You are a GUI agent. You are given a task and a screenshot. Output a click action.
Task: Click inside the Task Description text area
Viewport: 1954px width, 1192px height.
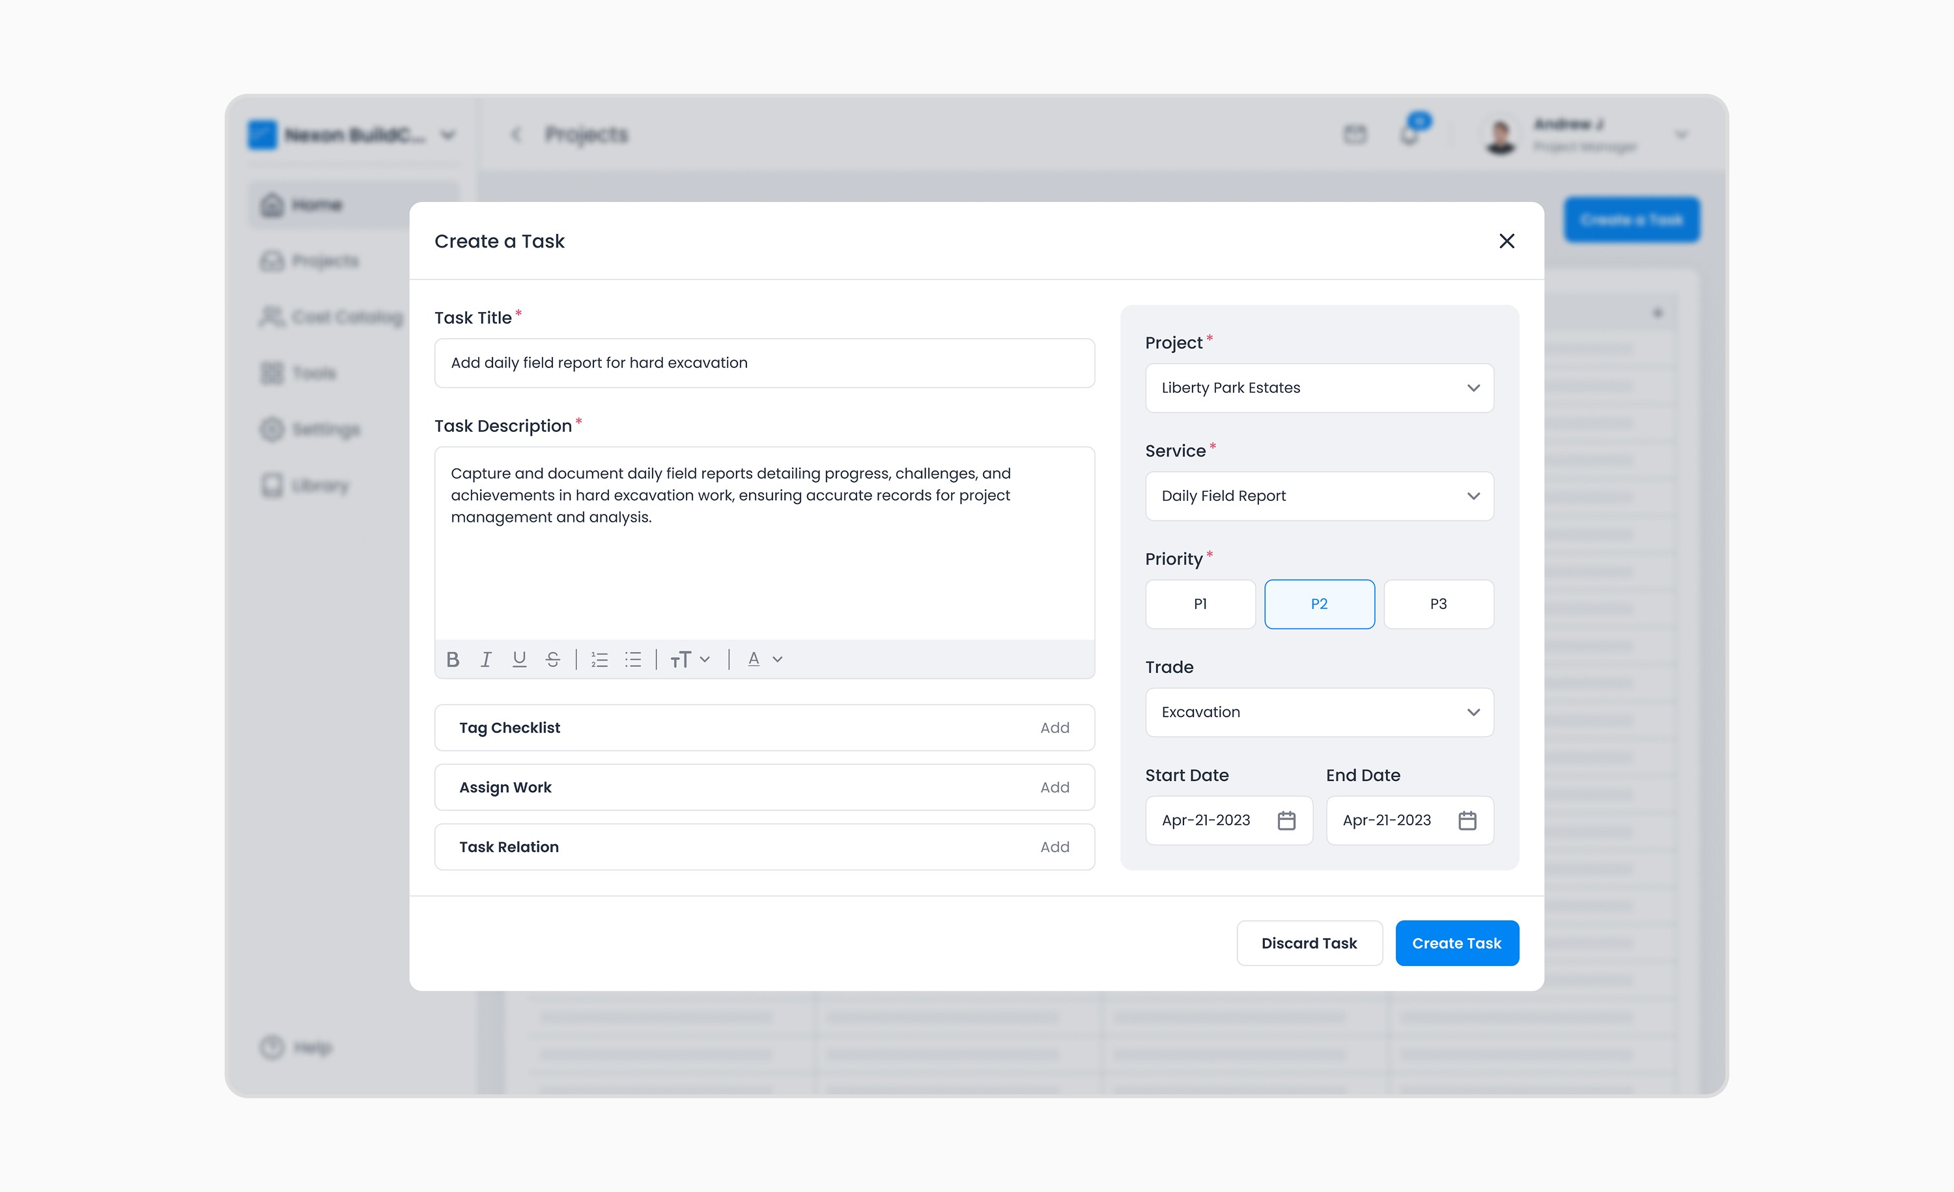tap(765, 543)
